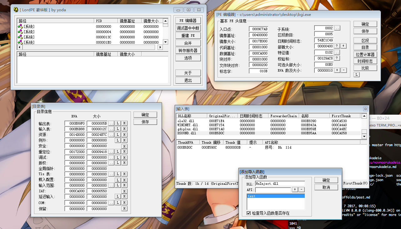Click the process icon of the PID 0000013C row
The width and height of the screenshot is (401, 229).
tap(20, 37)
